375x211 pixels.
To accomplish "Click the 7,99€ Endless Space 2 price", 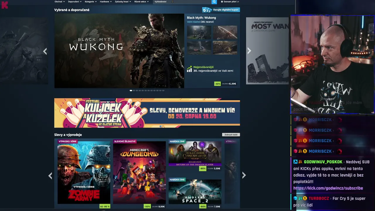I will [217, 207].
